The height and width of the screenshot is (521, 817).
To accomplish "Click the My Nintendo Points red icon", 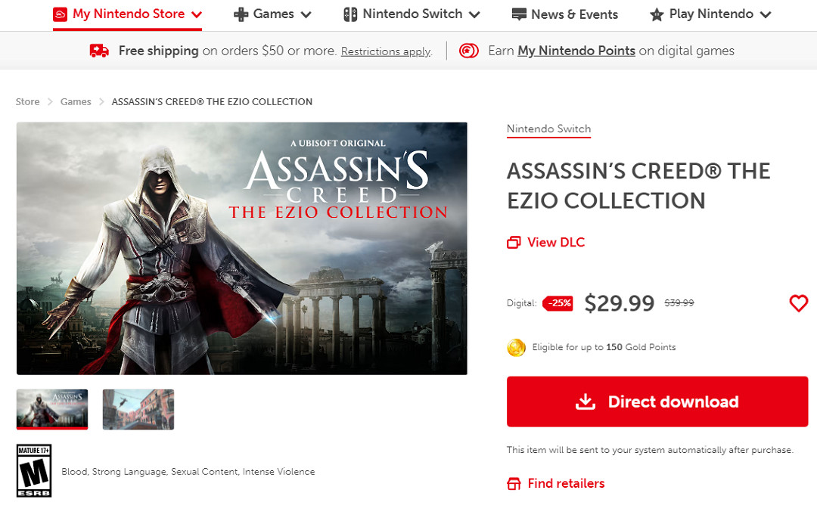I will (x=469, y=51).
